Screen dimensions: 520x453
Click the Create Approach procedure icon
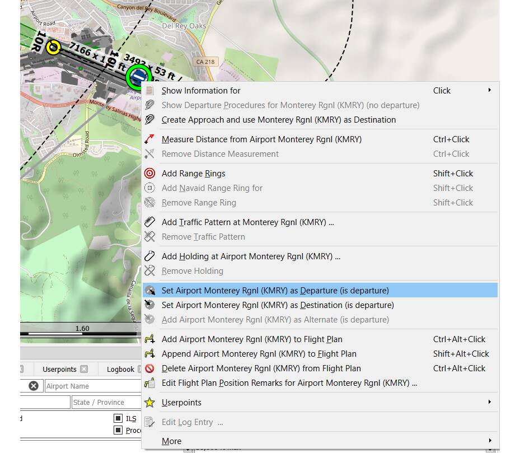pyautogui.click(x=149, y=119)
